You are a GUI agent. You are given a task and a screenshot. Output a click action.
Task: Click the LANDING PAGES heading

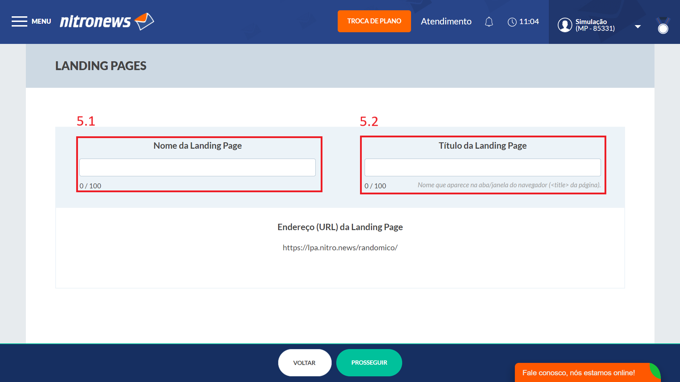coord(101,66)
